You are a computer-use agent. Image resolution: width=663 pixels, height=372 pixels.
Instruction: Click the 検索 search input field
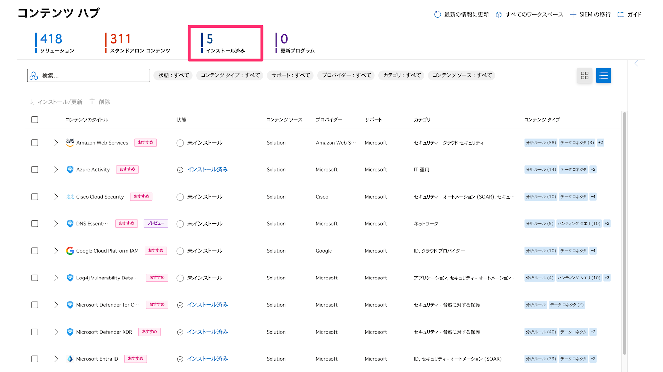[x=89, y=75]
